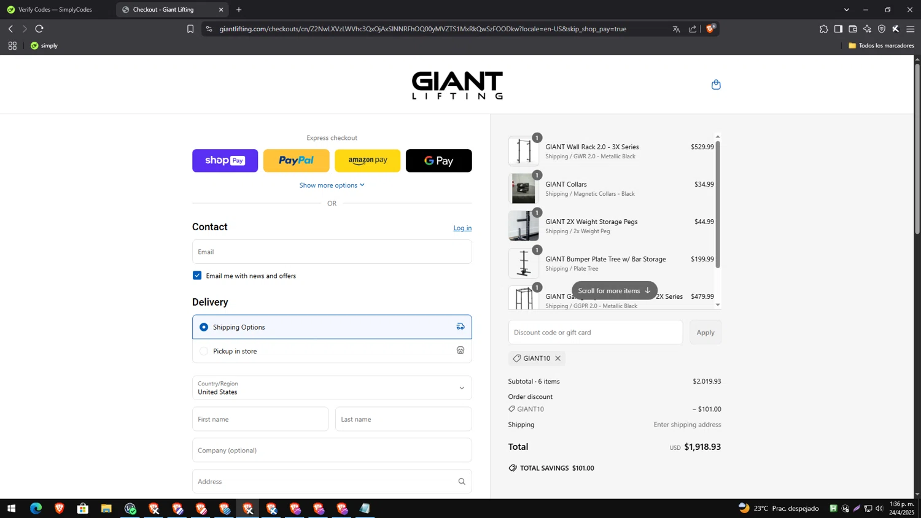The image size is (921, 518).
Task: Click the Apply discount button
Action: tap(705, 332)
